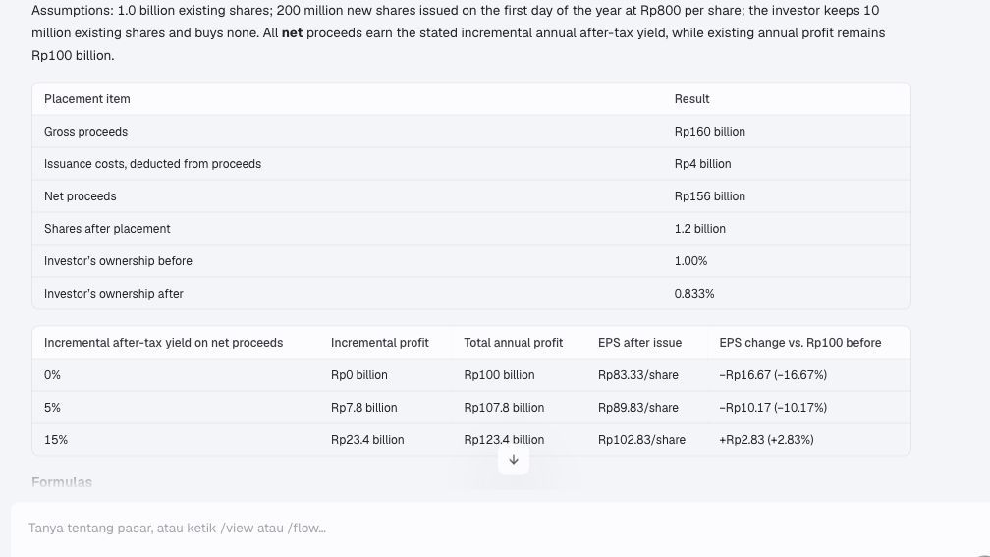
Task: Select the 'Rp107.8 billion' cell
Action: click(504, 408)
